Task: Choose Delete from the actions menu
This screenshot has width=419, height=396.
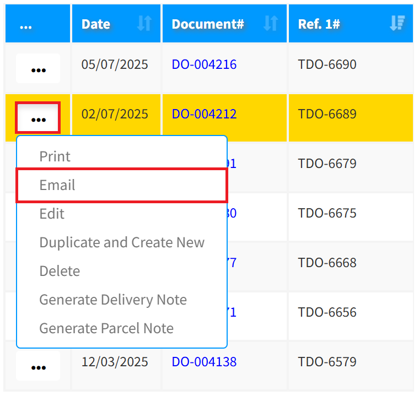Action: coord(60,271)
